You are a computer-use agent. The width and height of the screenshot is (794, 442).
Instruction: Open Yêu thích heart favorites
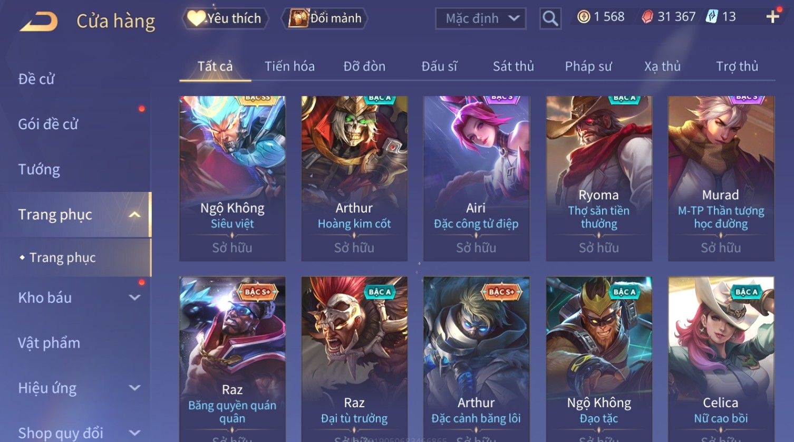(x=225, y=18)
